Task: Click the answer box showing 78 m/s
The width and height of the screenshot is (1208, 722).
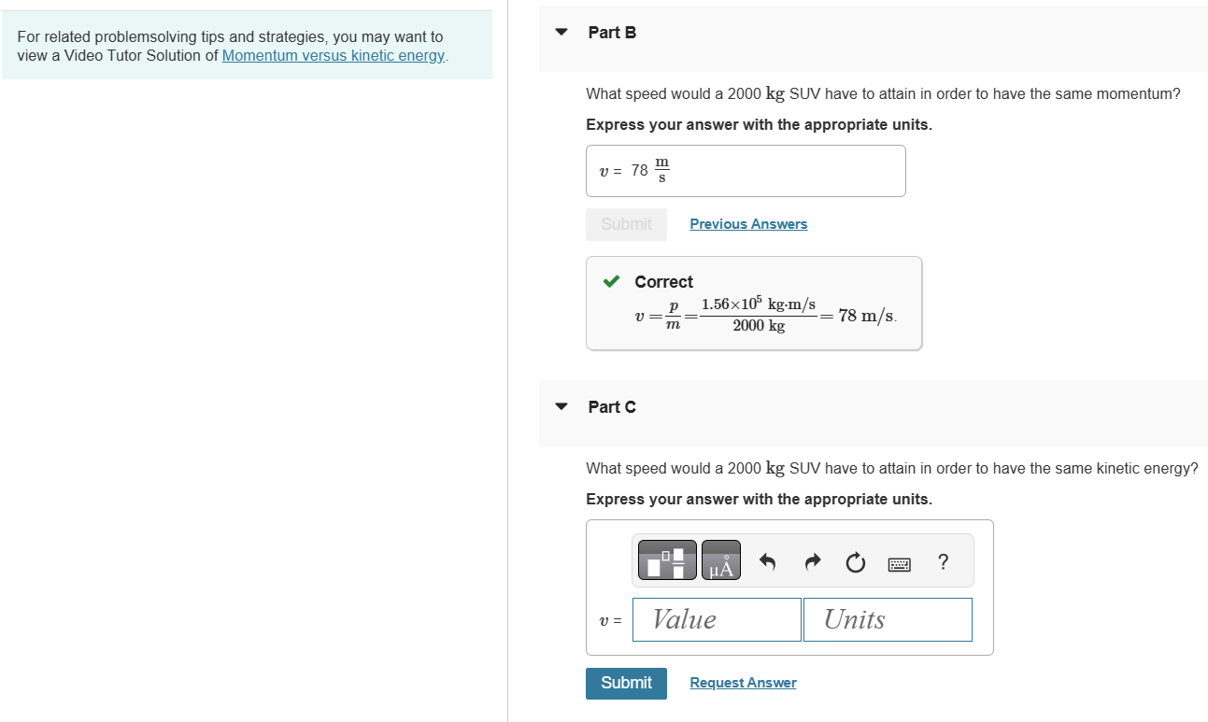Action: [x=745, y=170]
